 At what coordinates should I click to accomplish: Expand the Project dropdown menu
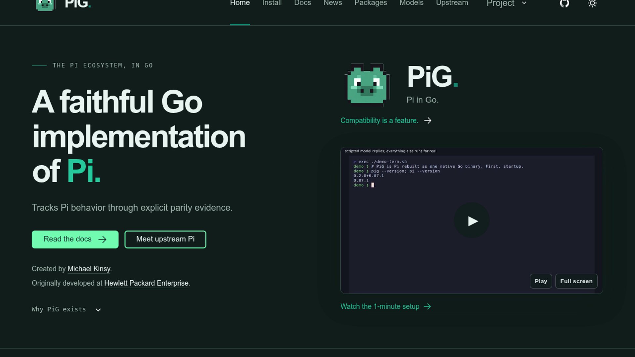pos(506,3)
